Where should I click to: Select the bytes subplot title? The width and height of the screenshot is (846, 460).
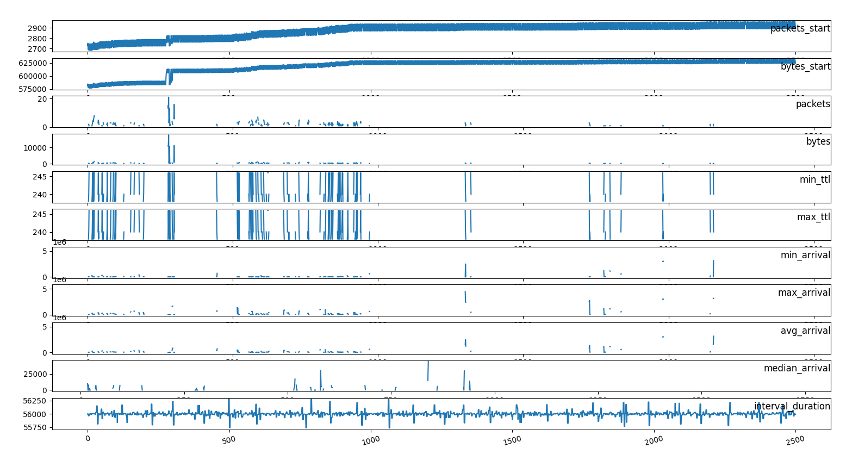pos(818,141)
